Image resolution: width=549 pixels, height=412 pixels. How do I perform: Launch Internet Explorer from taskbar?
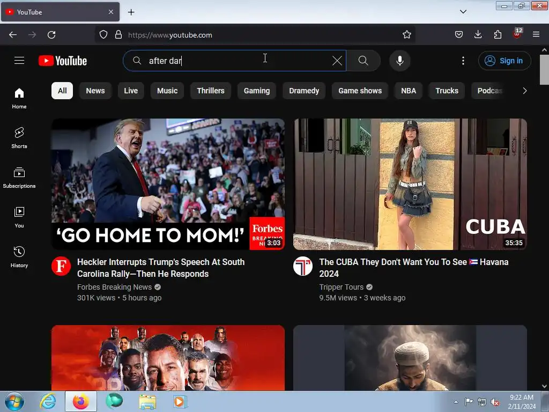pos(48,401)
